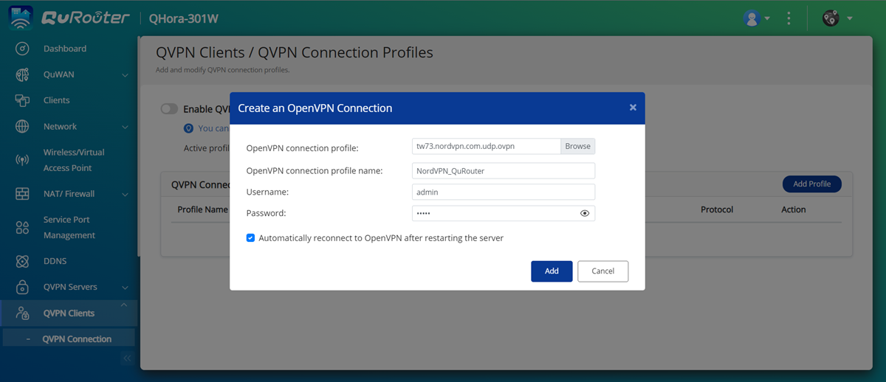Click the OpenVPN connection profile file field
This screenshot has height=382, width=886.
click(x=487, y=146)
